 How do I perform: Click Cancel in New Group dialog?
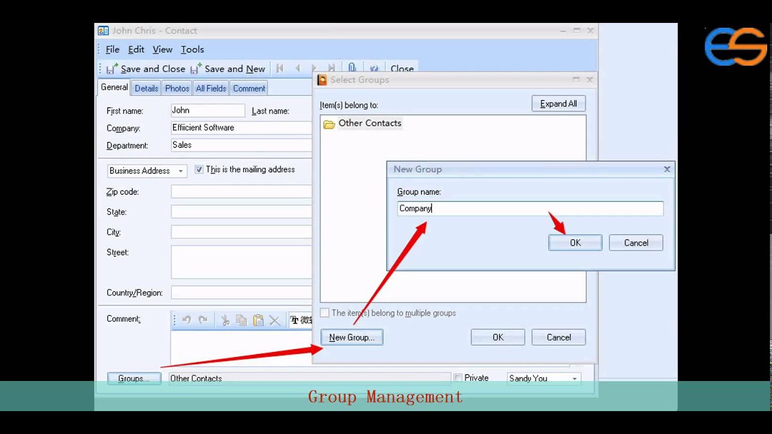(636, 243)
